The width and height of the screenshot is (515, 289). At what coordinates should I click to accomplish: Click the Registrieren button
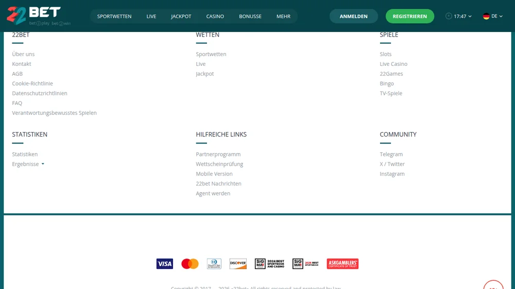click(410, 16)
